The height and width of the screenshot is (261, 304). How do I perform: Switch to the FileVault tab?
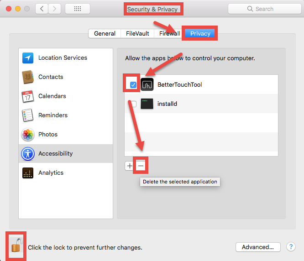pyautogui.click(x=137, y=33)
